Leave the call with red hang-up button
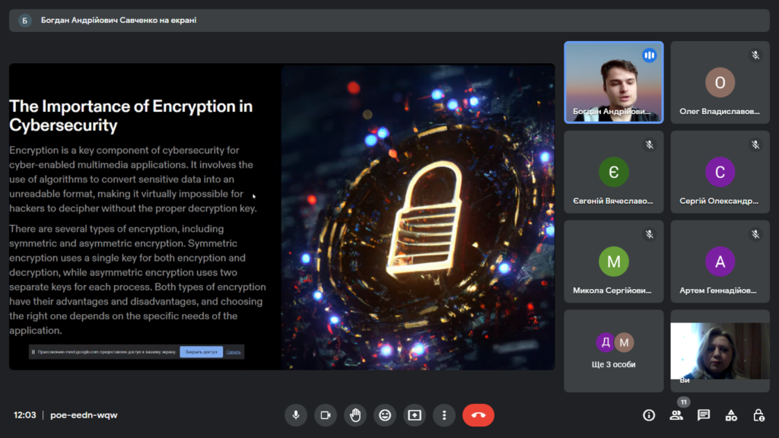The image size is (779, 438). pos(479,415)
